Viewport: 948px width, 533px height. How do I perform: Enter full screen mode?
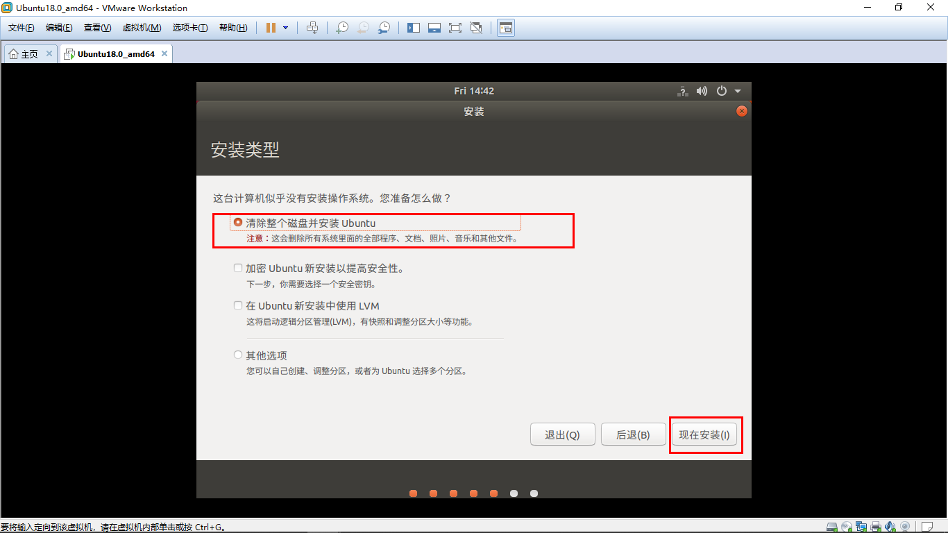pos(455,28)
